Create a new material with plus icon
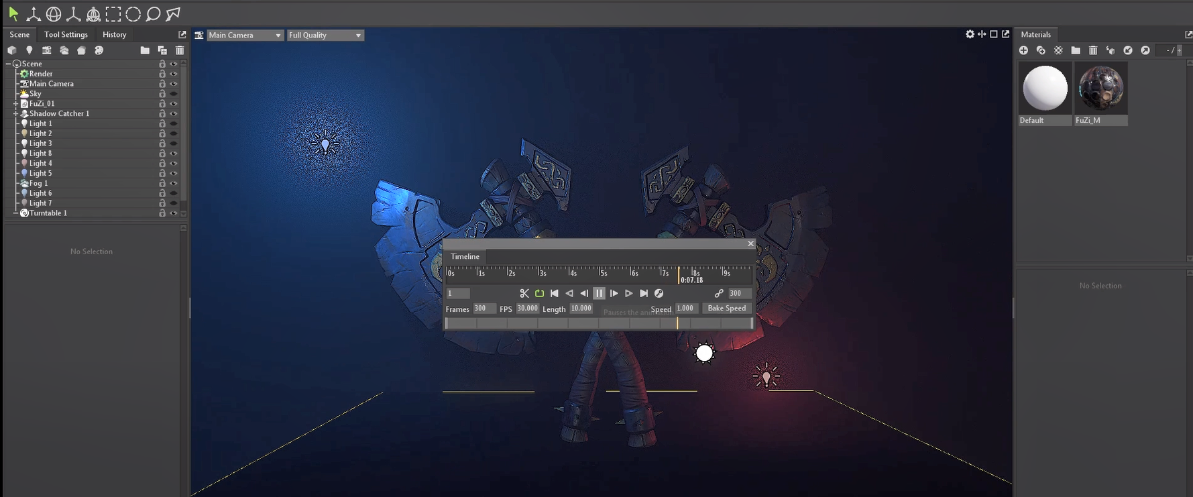The width and height of the screenshot is (1193, 497). tap(1023, 50)
